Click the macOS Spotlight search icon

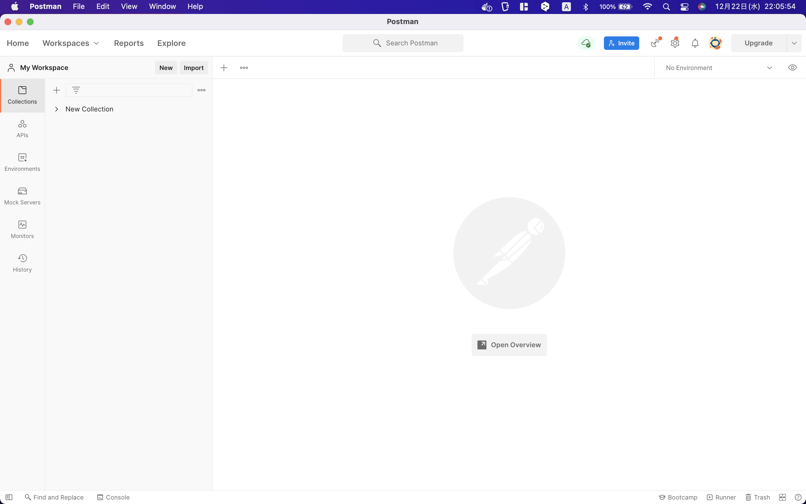pyautogui.click(x=666, y=7)
